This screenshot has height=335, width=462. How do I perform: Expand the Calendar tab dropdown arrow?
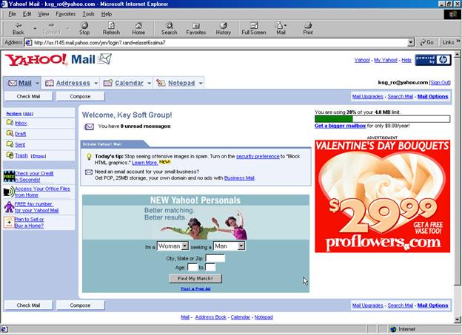(x=149, y=84)
